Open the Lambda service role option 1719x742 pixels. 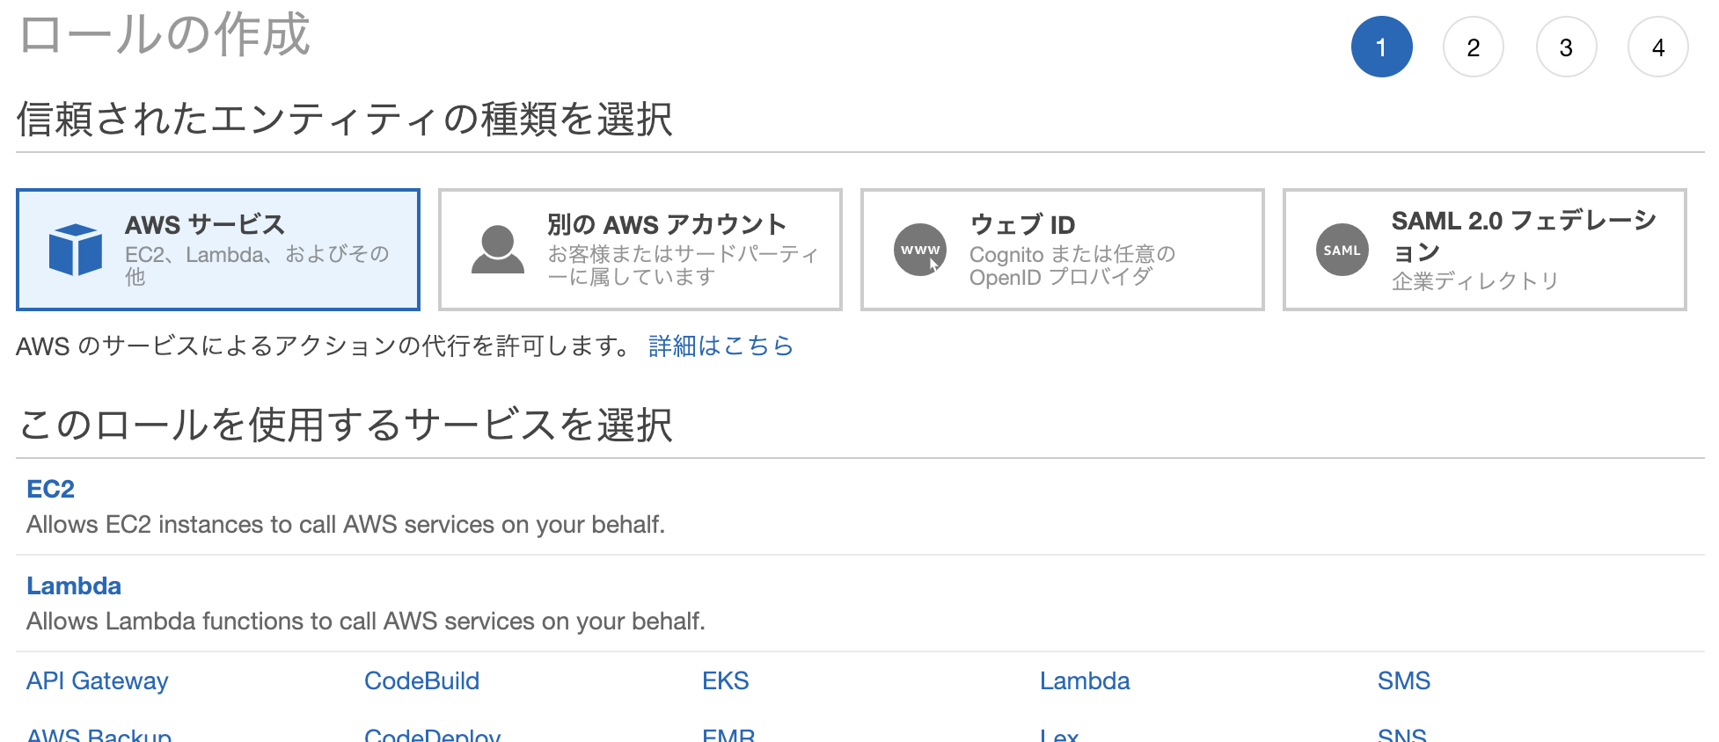click(74, 586)
